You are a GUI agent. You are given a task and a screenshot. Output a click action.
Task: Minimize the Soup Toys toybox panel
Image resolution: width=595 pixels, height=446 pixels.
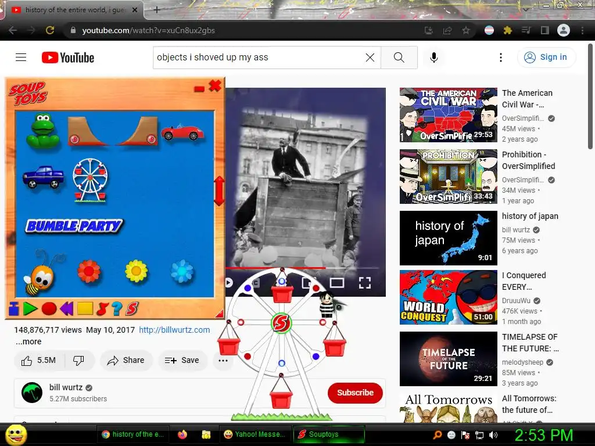tap(199, 89)
